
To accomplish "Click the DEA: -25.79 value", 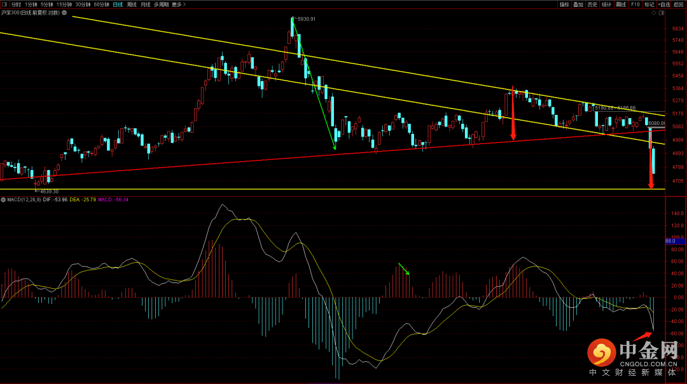I will [x=83, y=199].
